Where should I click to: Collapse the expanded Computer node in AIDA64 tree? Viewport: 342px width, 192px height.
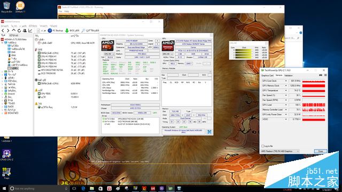coord(2,43)
